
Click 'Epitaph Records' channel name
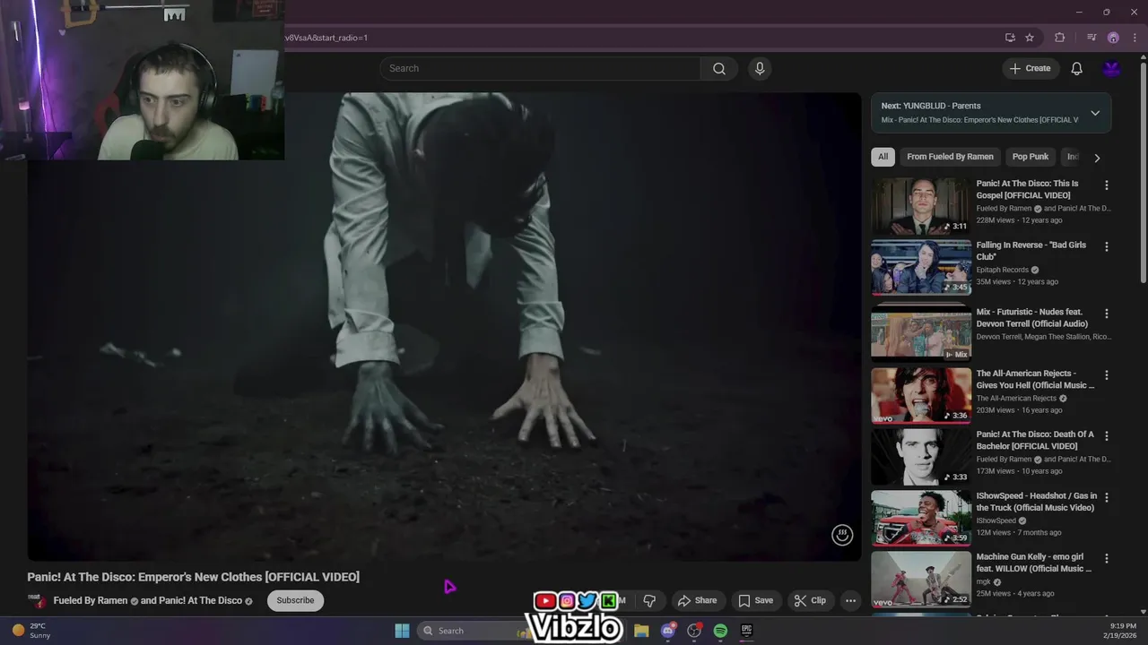point(1003,270)
